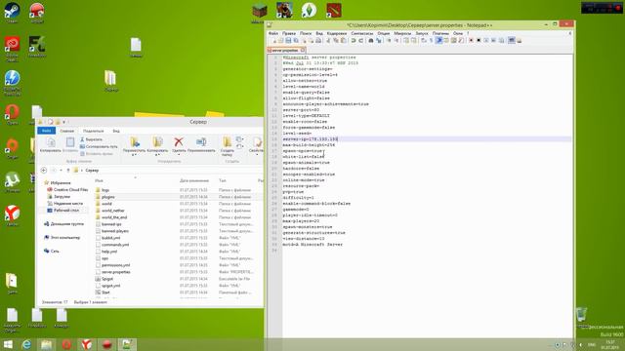This screenshot has height=351, width=625.
Task: Open Файл menu in Notepad++
Action: point(273,33)
